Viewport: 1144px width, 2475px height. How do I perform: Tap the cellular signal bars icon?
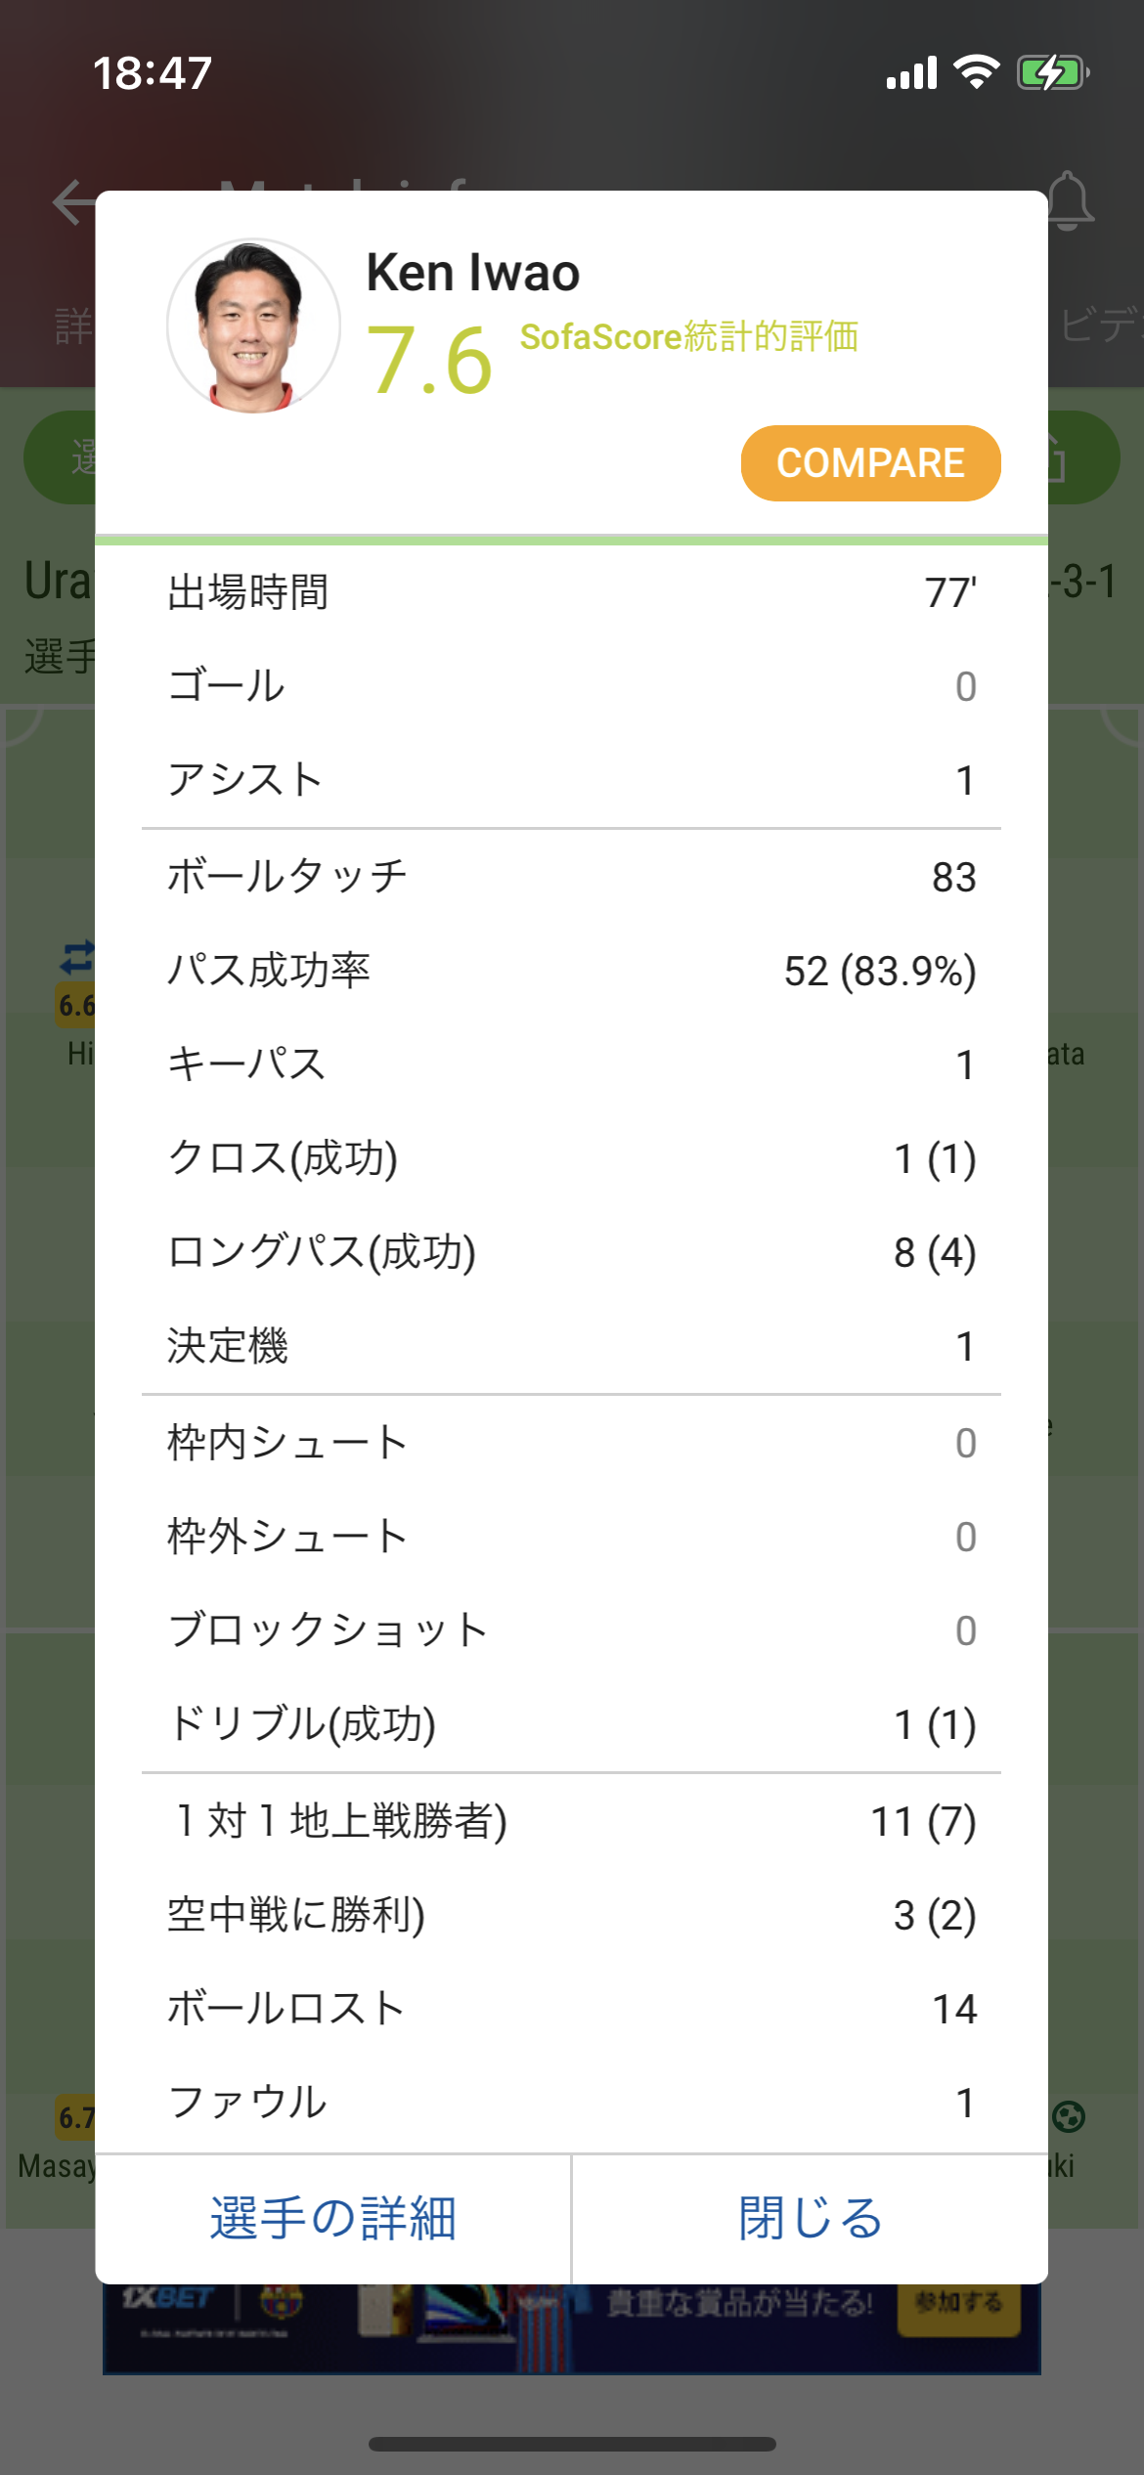click(911, 72)
